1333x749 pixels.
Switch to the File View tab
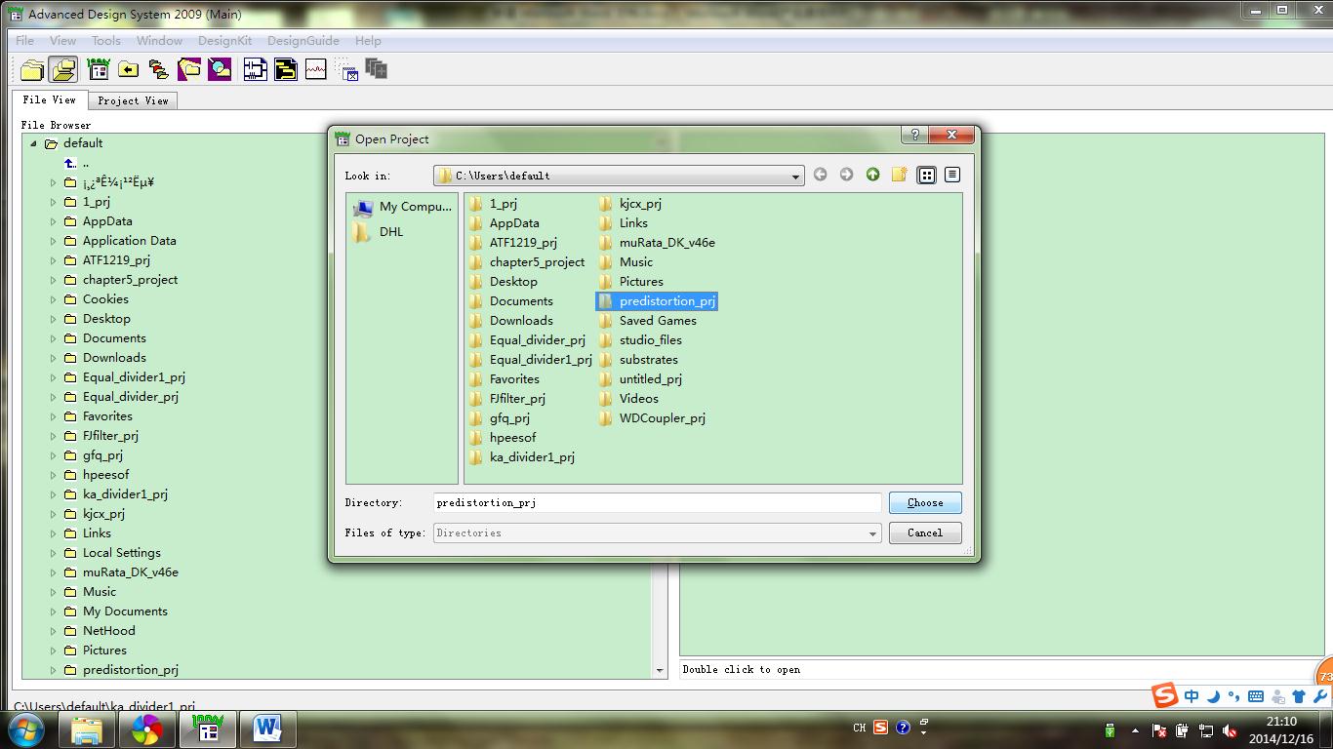pos(49,99)
